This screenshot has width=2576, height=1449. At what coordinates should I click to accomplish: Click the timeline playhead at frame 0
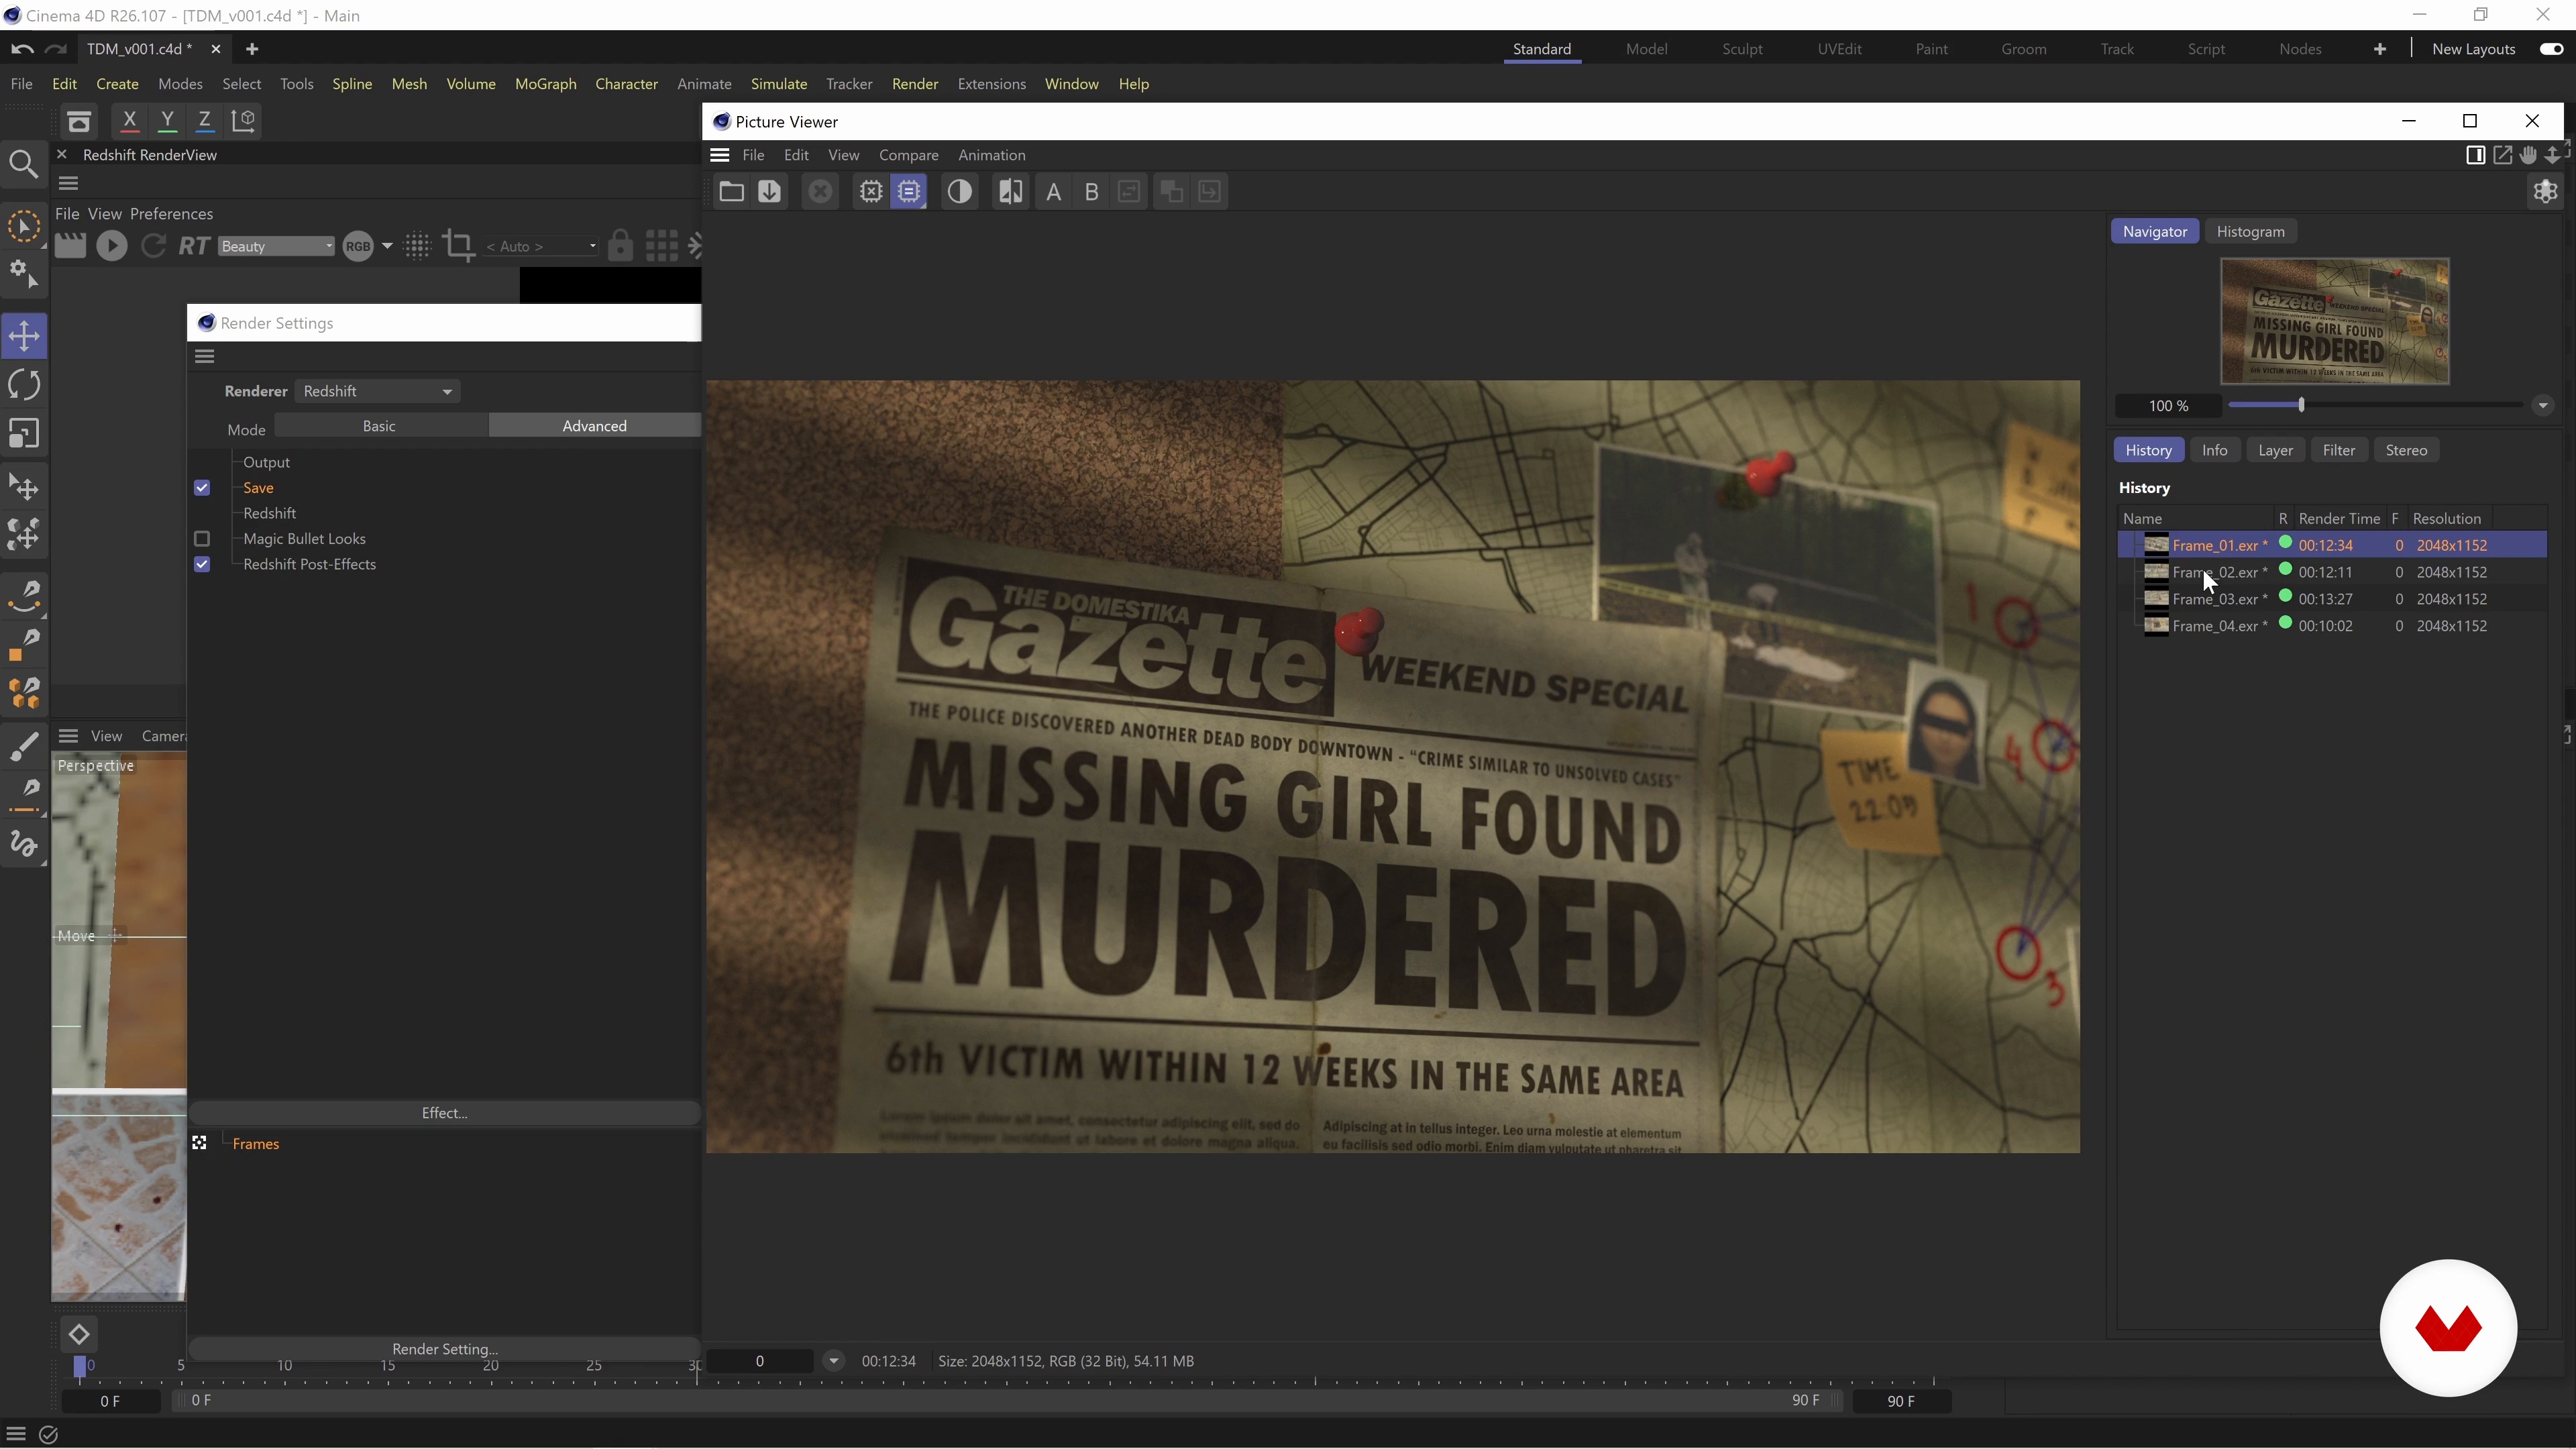point(80,1367)
